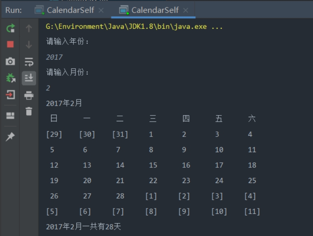Click the italic 2017 year input line
The width and height of the screenshot is (313, 236).
click(54, 57)
